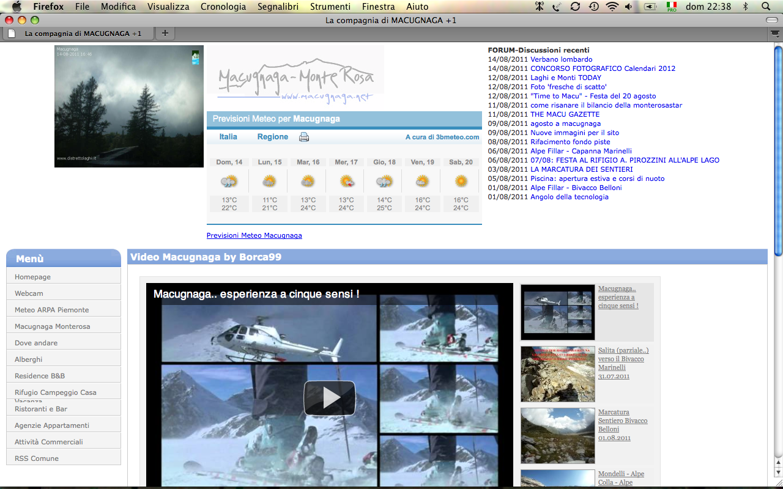Click the phone icon in menu bar
Image resolution: width=783 pixels, height=489 pixels.
pyautogui.click(x=557, y=7)
